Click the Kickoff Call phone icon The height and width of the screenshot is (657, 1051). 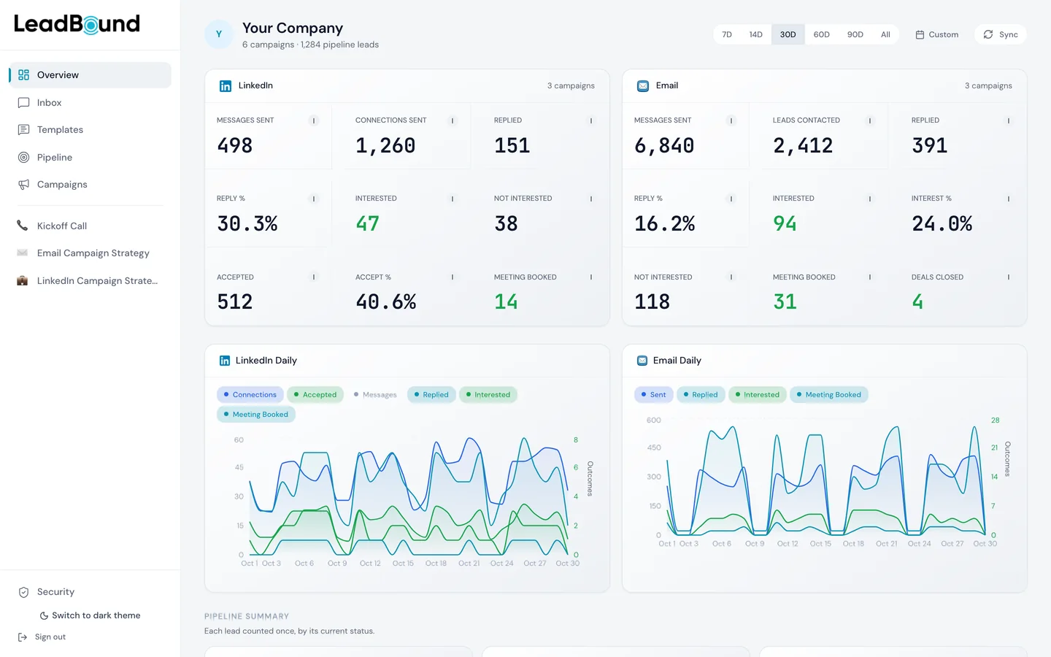23,226
